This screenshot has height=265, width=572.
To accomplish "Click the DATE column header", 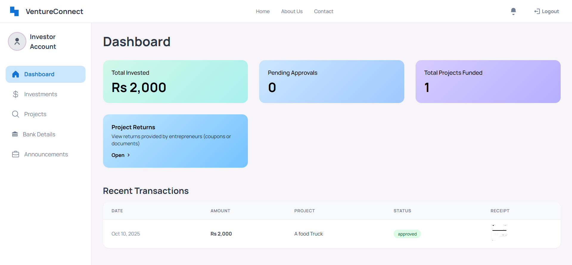I will (x=117, y=211).
